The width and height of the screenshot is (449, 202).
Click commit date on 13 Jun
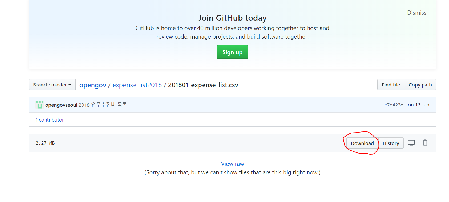click(x=418, y=105)
